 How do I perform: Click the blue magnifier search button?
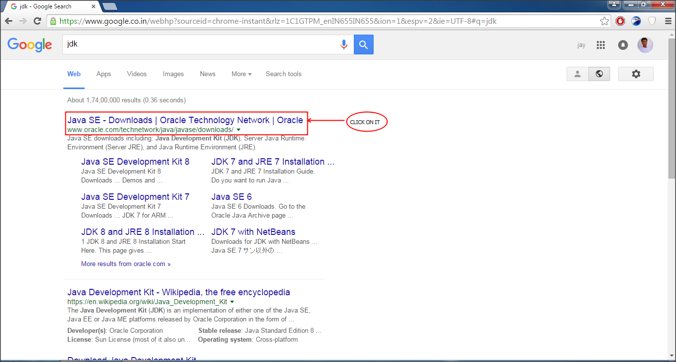(x=364, y=45)
